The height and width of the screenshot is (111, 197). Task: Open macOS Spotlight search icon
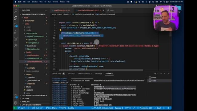(x=164, y=2)
